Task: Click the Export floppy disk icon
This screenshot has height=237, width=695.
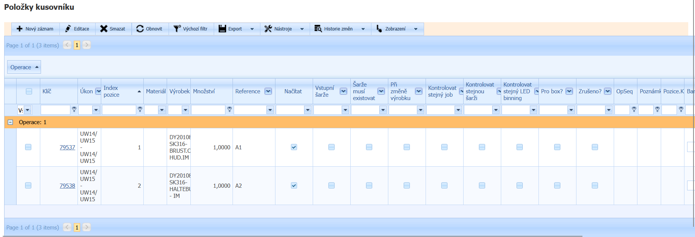Action: point(222,29)
